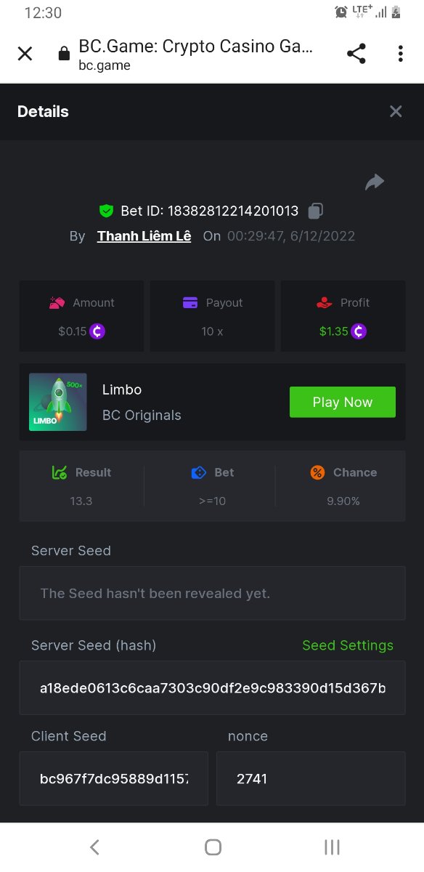The image size is (424, 872).
Task: Click the purple coin icon beside $0.15
Action: (98, 331)
